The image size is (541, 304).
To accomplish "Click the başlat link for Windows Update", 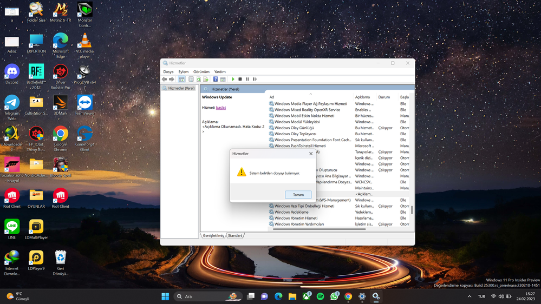I will coord(221,108).
